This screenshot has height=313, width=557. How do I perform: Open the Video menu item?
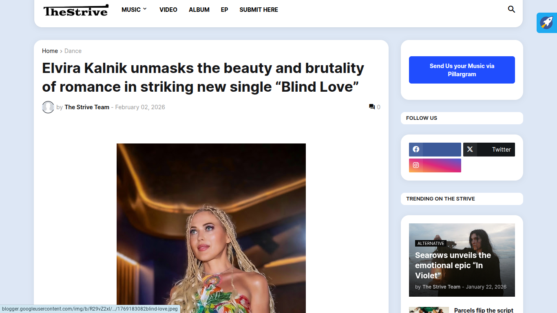click(168, 10)
